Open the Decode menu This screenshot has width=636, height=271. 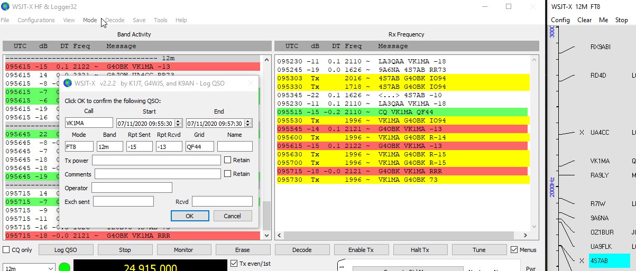[115, 20]
